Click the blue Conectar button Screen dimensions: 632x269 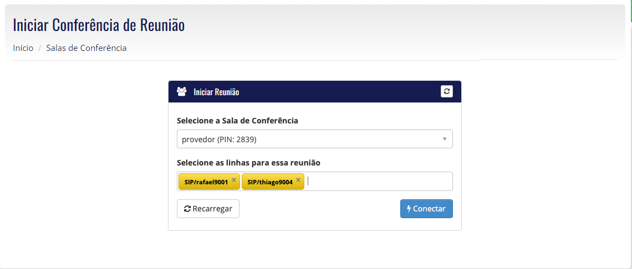(x=426, y=209)
